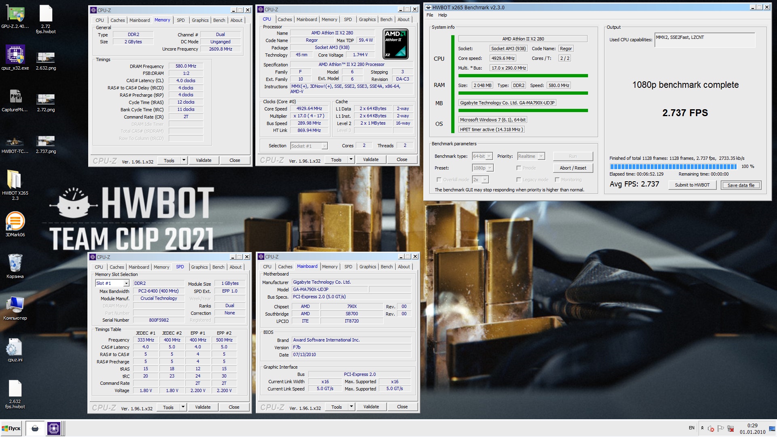Toggle the Legacy mode checkbox
Image resolution: width=777 pixels, height=437 pixels.
pyautogui.click(x=518, y=180)
